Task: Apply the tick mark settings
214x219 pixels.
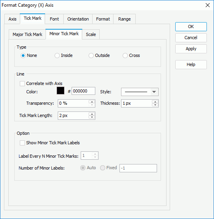Action: coord(191,49)
